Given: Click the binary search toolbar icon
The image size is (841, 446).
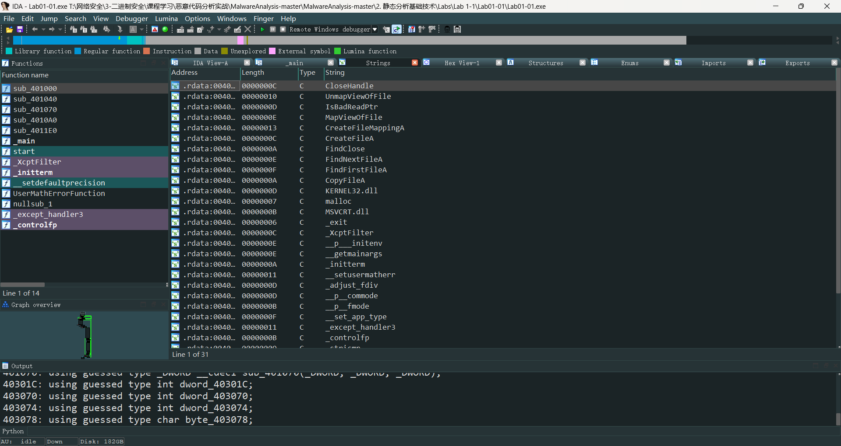Looking at the screenshot, I should coord(94,29).
